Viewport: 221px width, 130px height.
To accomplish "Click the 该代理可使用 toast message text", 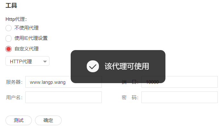I will (127, 66).
